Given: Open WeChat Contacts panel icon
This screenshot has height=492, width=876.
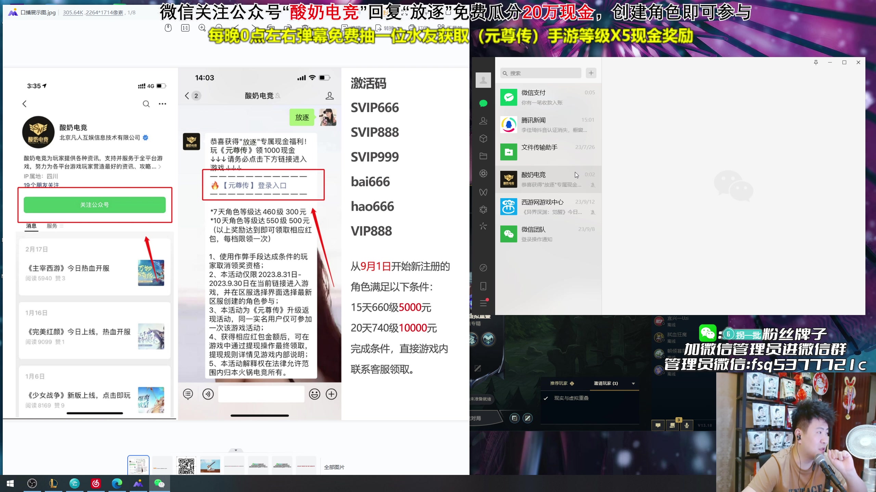Looking at the screenshot, I should coord(483,121).
